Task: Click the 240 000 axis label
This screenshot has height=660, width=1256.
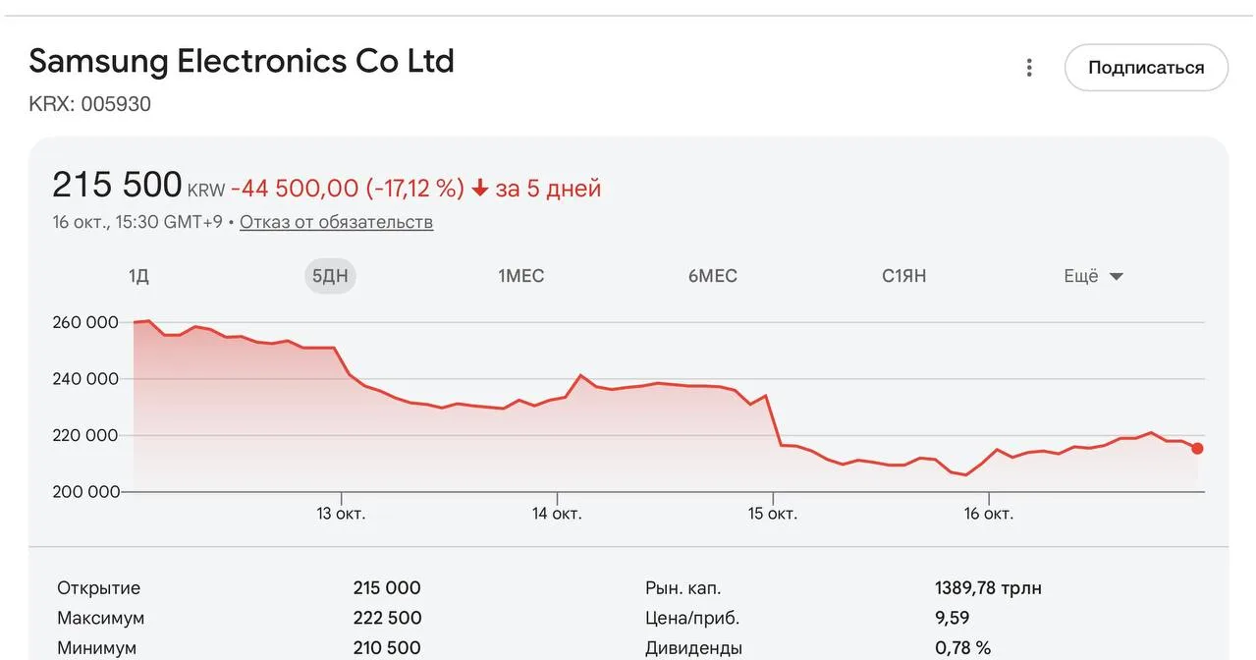Action: 85,379
